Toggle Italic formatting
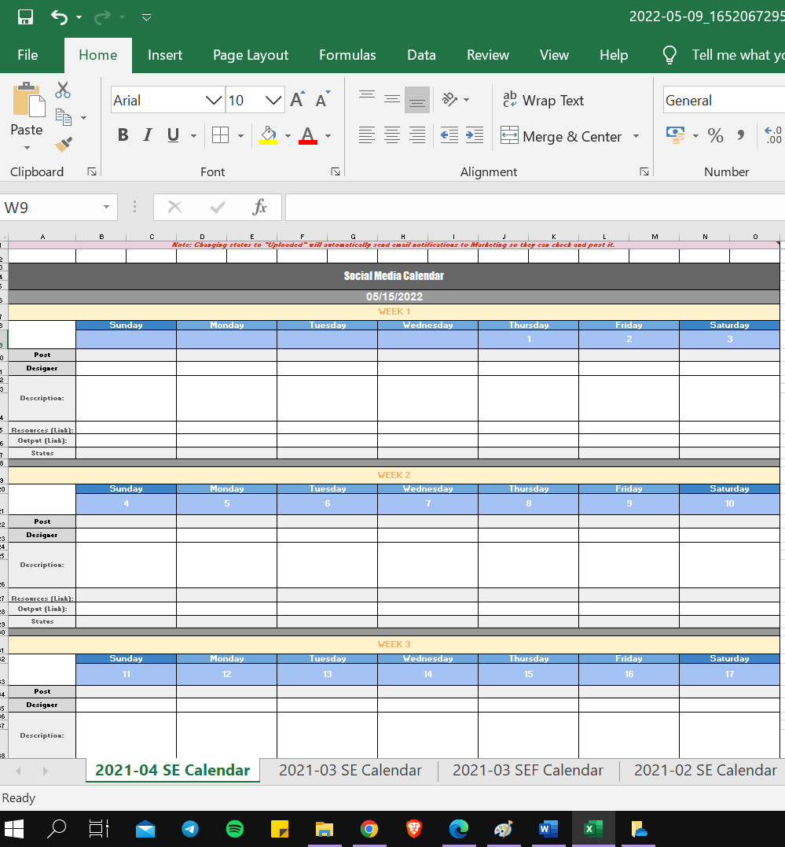The width and height of the screenshot is (785, 847). tap(147, 135)
